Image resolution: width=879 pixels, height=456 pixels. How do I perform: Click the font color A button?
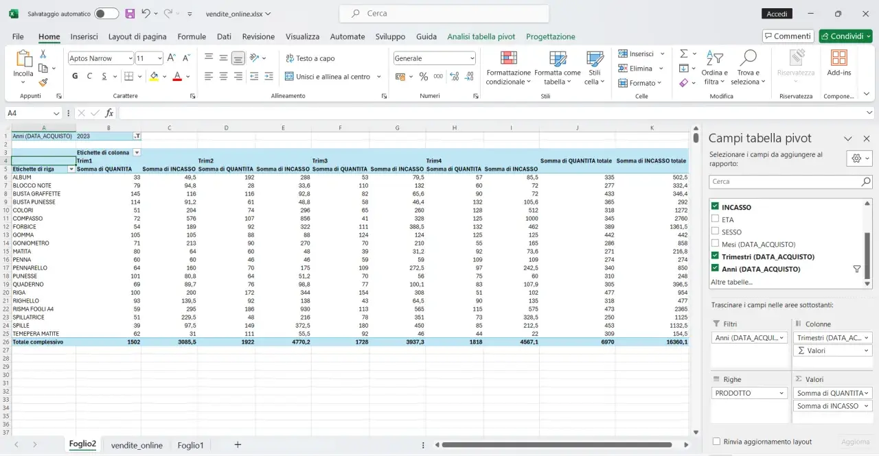177,76
